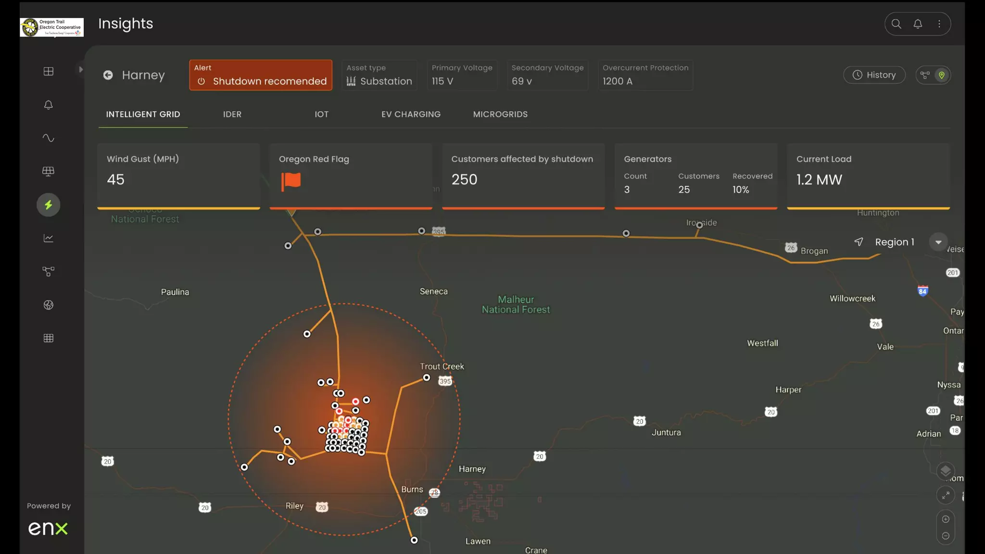Switch to network diagram view toggle
985x554 pixels.
tap(925, 75)
